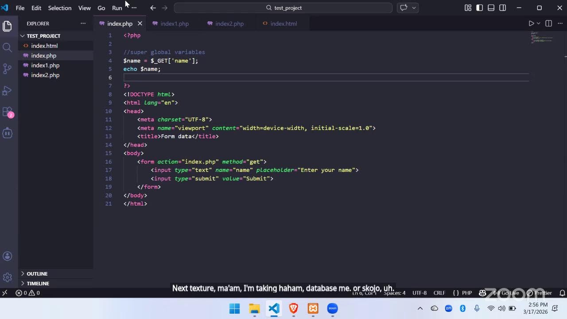Open Copilot chat icon in title bar
This screenshot has height=319, width=567.
(x=404, y=8)
